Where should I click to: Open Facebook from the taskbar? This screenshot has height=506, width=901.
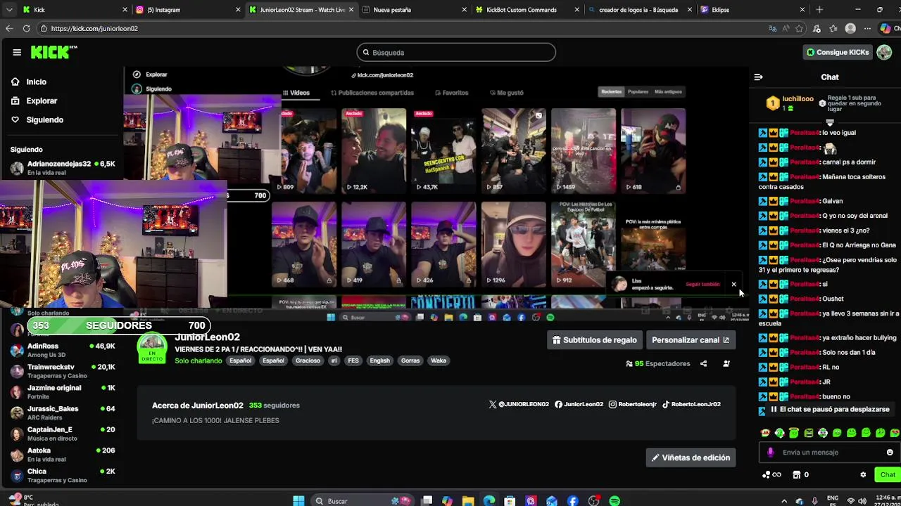point(573,501)
